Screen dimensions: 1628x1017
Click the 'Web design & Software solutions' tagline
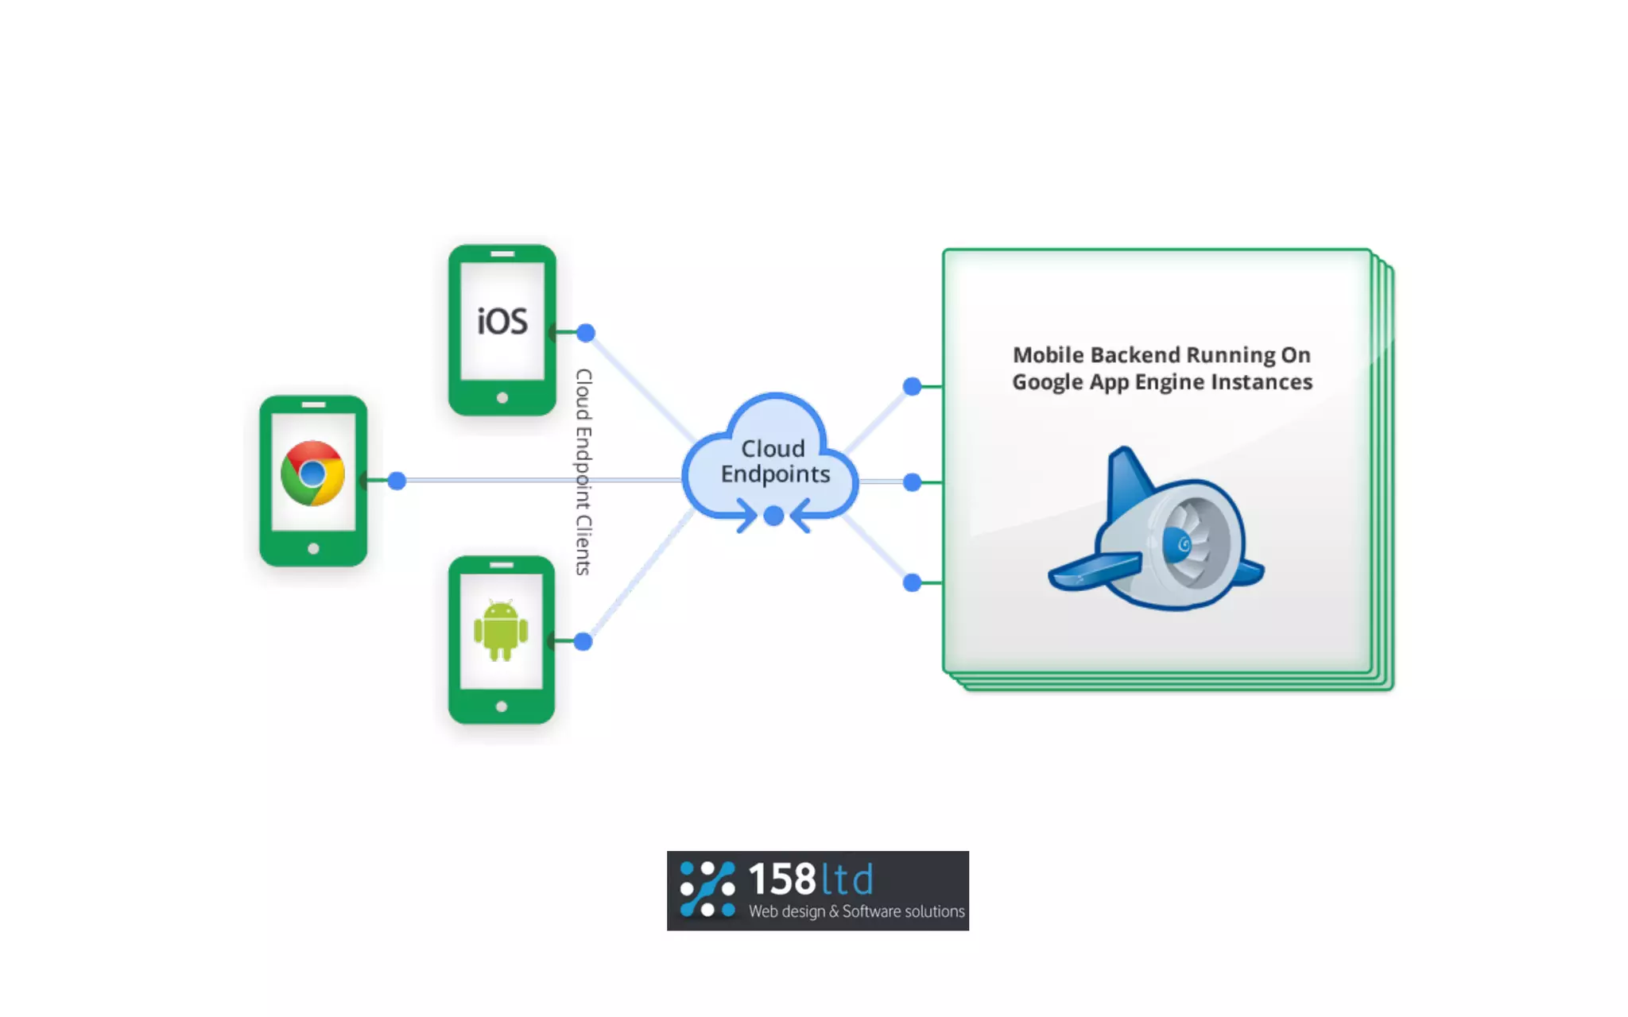coord(856,911)
